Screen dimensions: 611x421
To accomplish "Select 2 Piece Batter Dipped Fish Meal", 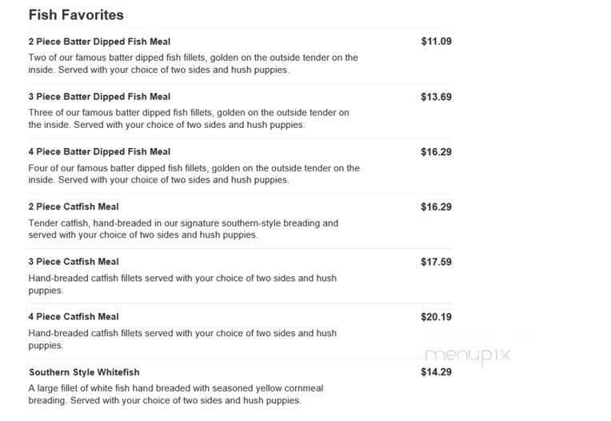I will (99, 42).
